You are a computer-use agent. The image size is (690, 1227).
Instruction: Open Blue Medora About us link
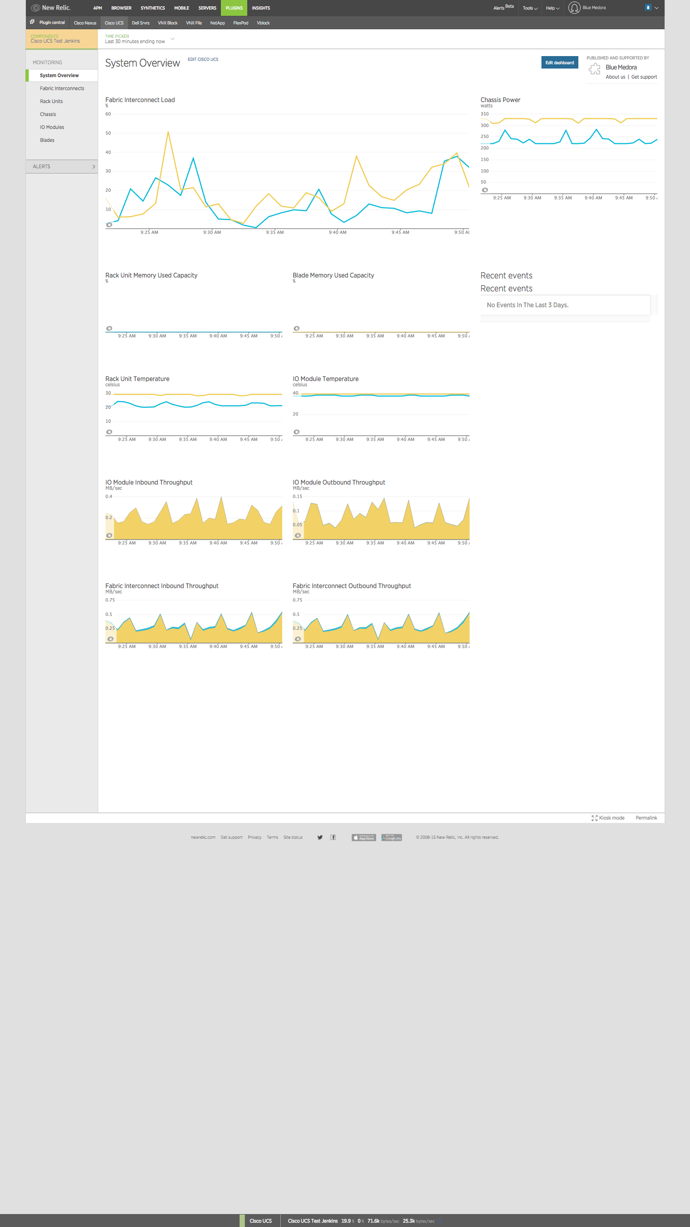615,77
